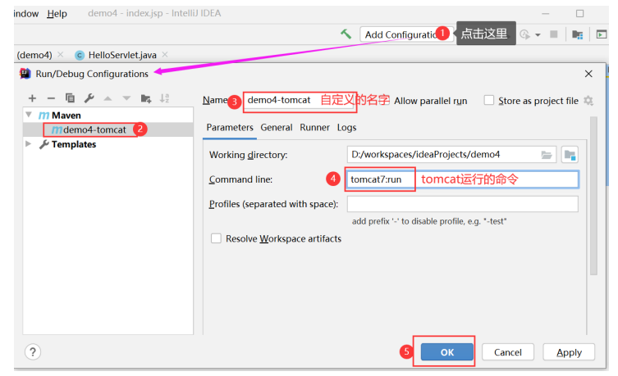
Task: Close the (demo4) editor tab
Action: 60,55
